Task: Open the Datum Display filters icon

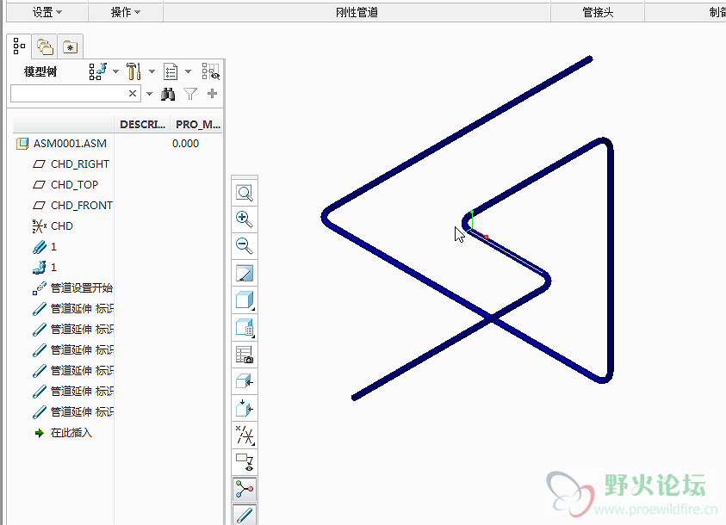Action: pos(244,435)
